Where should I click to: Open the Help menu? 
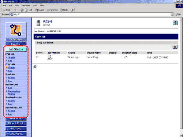(42, 5)
